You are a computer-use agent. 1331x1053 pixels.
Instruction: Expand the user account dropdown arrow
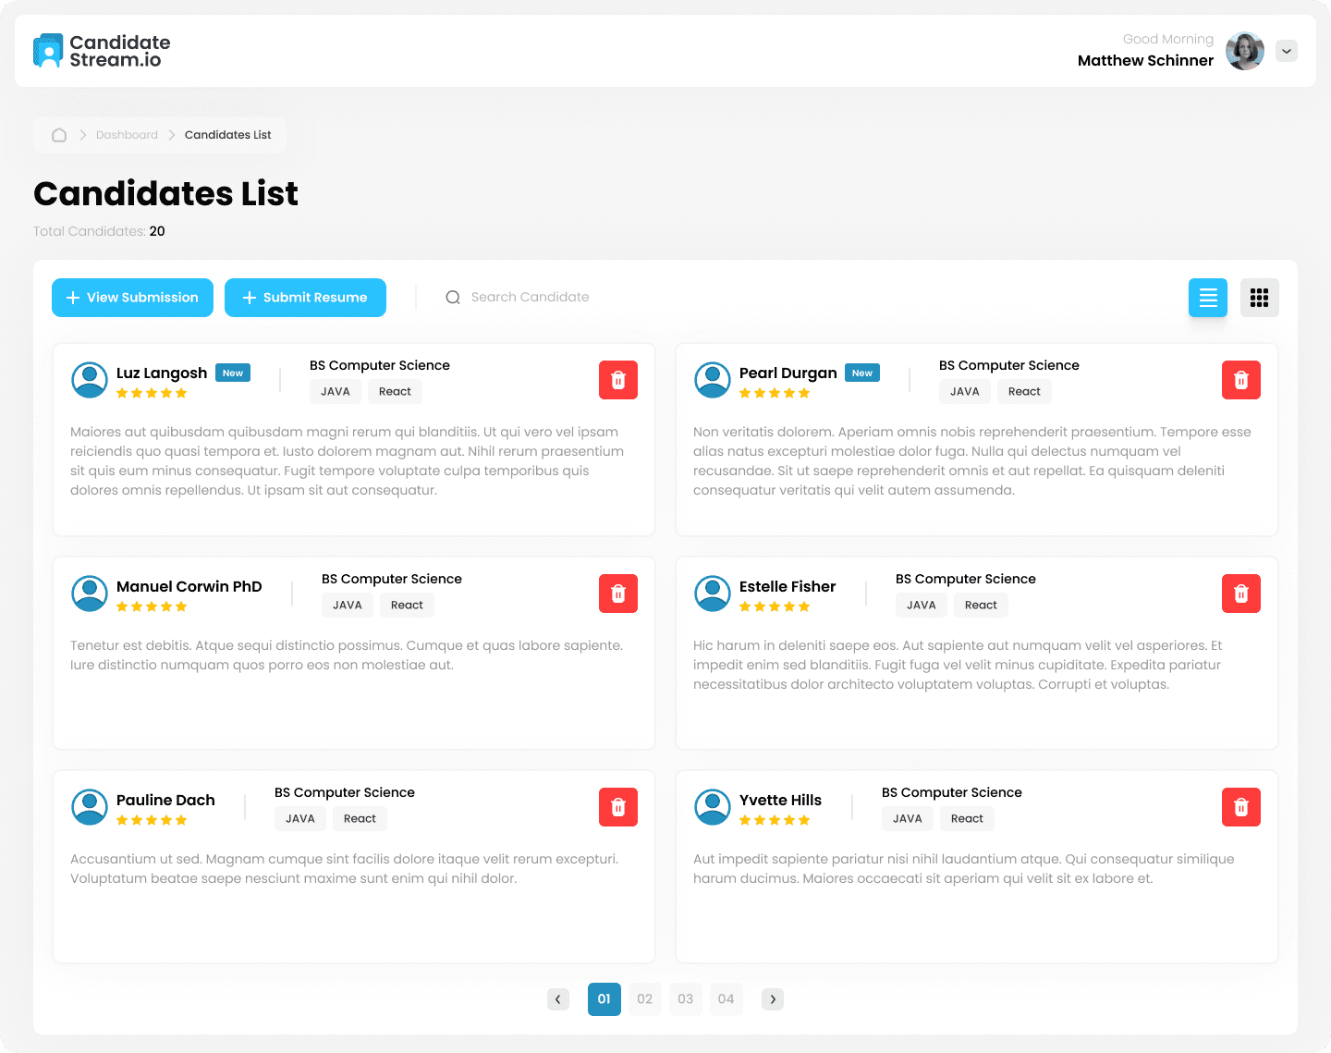(x=1286, y=51)
